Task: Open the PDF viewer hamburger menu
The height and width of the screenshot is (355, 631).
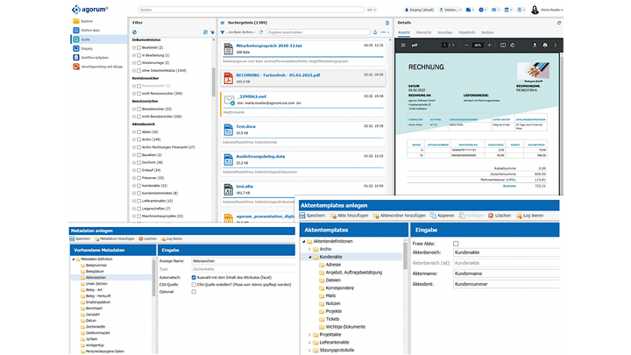Action: point(404,45)
